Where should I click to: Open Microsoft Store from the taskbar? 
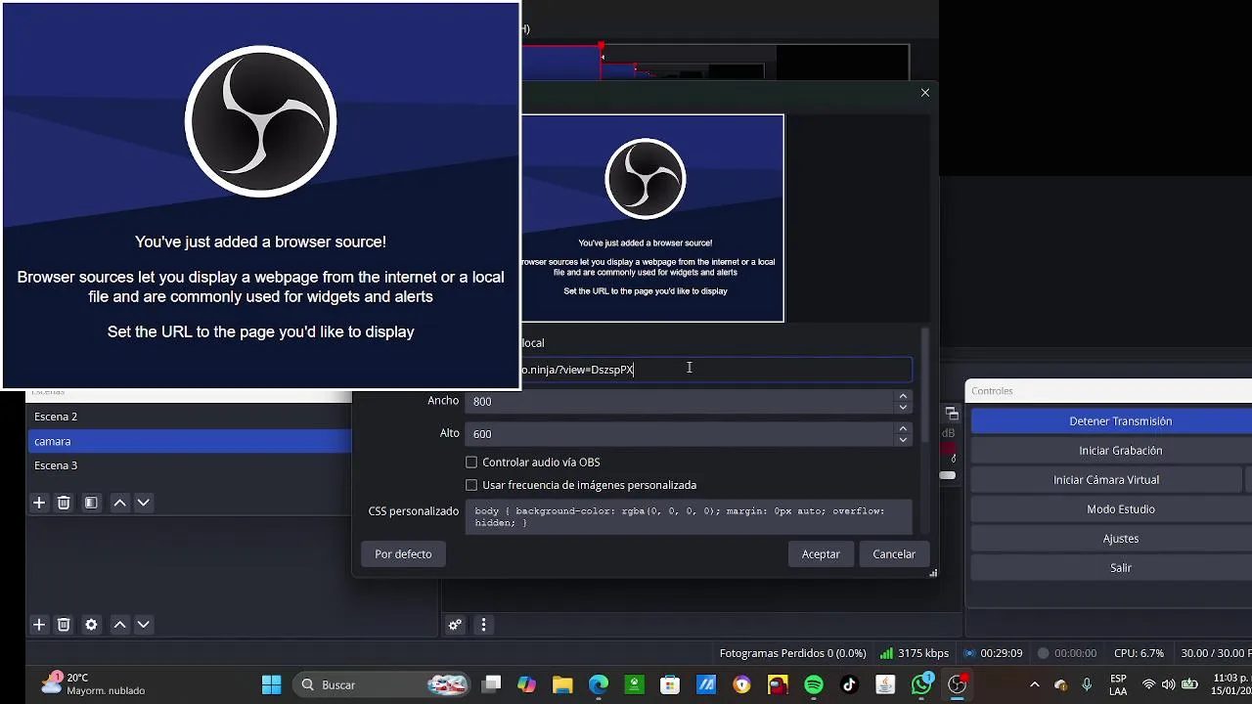[670, 685]
